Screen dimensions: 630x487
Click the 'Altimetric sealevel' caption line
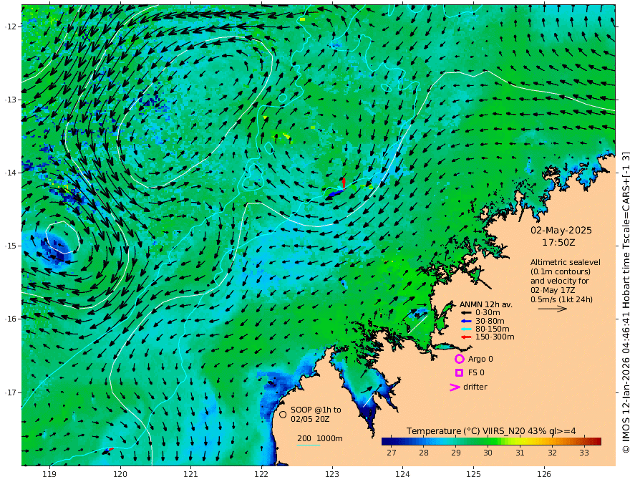pyautogui.click(x=566, y=262)
